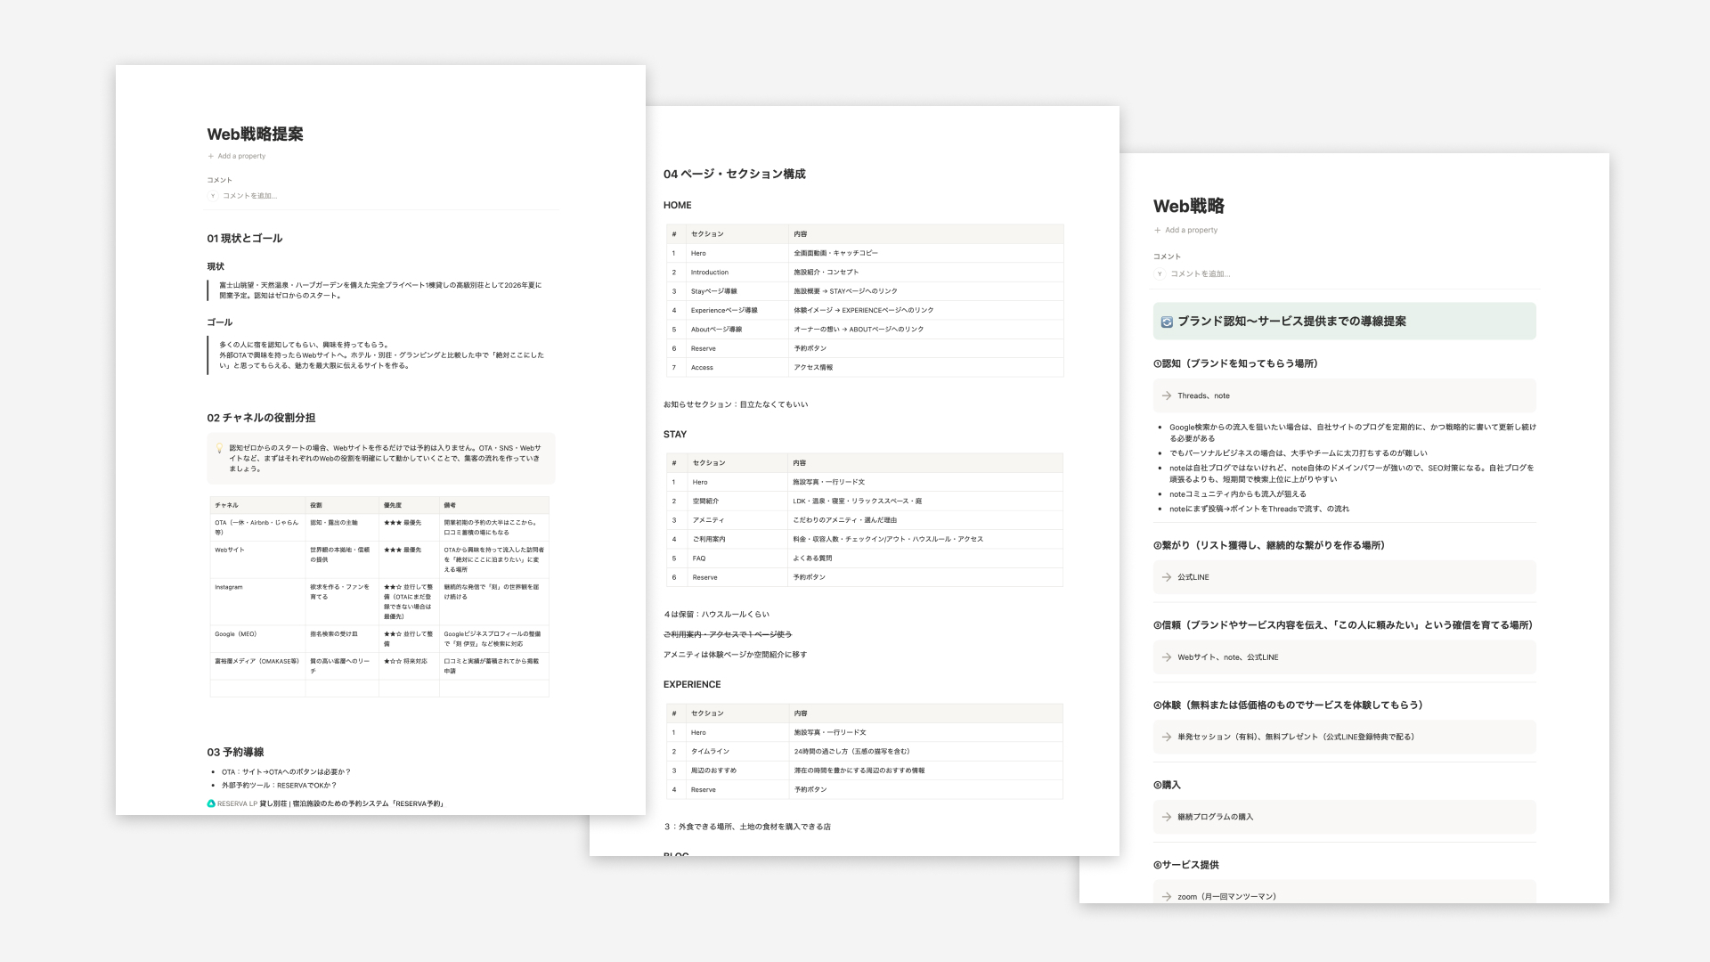Click the lightbulb callout icon in チャネルの役割分担
The height and width of the screenshot is (962, 1710).
coord(219,448)
